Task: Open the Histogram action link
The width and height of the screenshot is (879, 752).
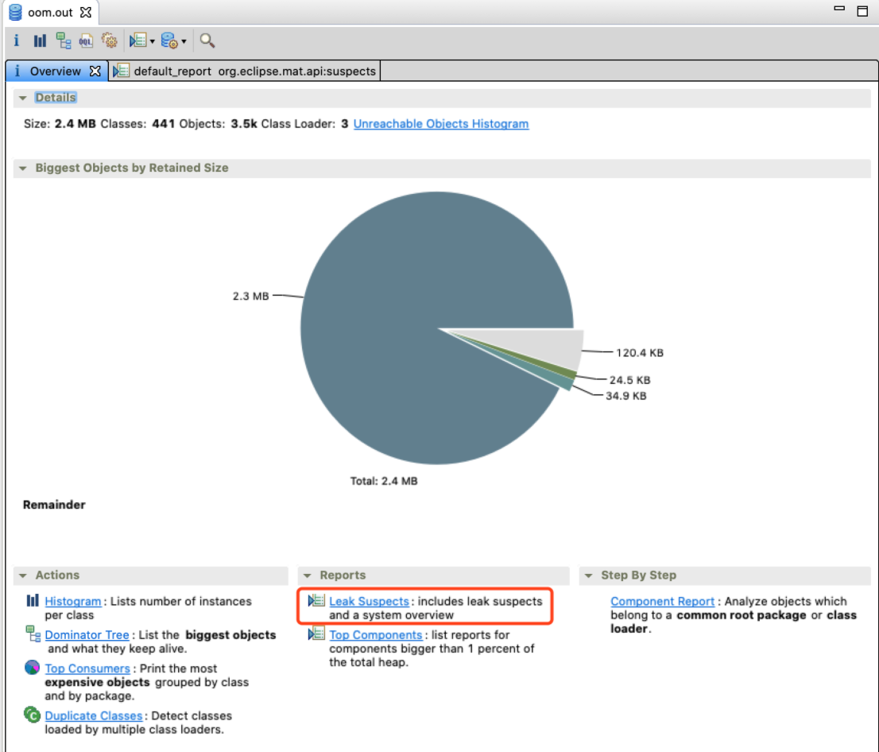Action: pyautogui.click(x=73, y=601)
